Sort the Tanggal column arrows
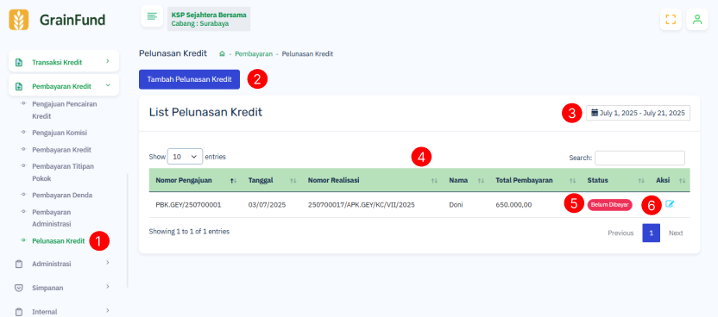 293,181
